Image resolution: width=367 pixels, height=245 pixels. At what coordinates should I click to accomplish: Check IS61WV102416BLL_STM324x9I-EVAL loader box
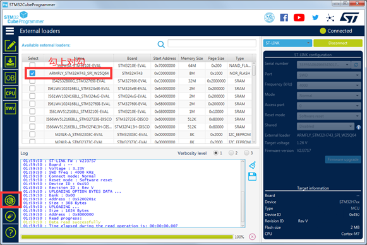point(32,88)
